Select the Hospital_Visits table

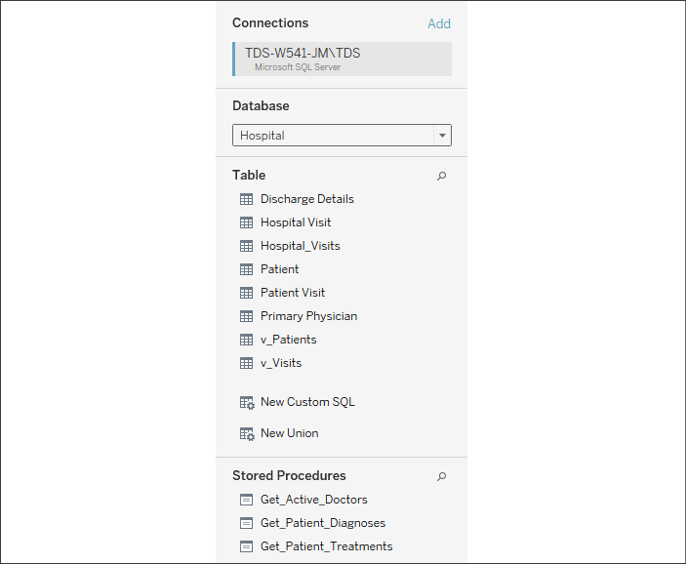point(301,246)
